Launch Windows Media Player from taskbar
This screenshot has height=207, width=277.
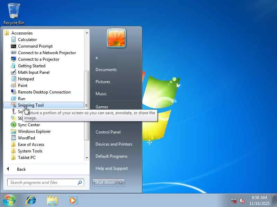pyautogui.click(x=73, y=200)
